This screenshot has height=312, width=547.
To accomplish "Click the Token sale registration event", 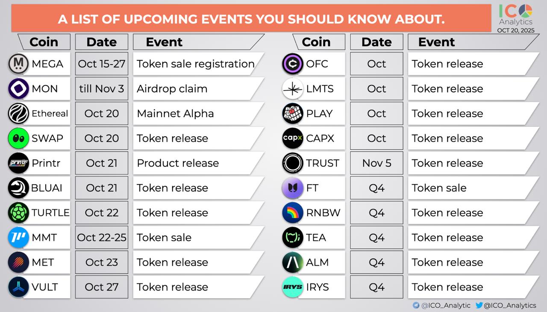I will pos(196,64).
